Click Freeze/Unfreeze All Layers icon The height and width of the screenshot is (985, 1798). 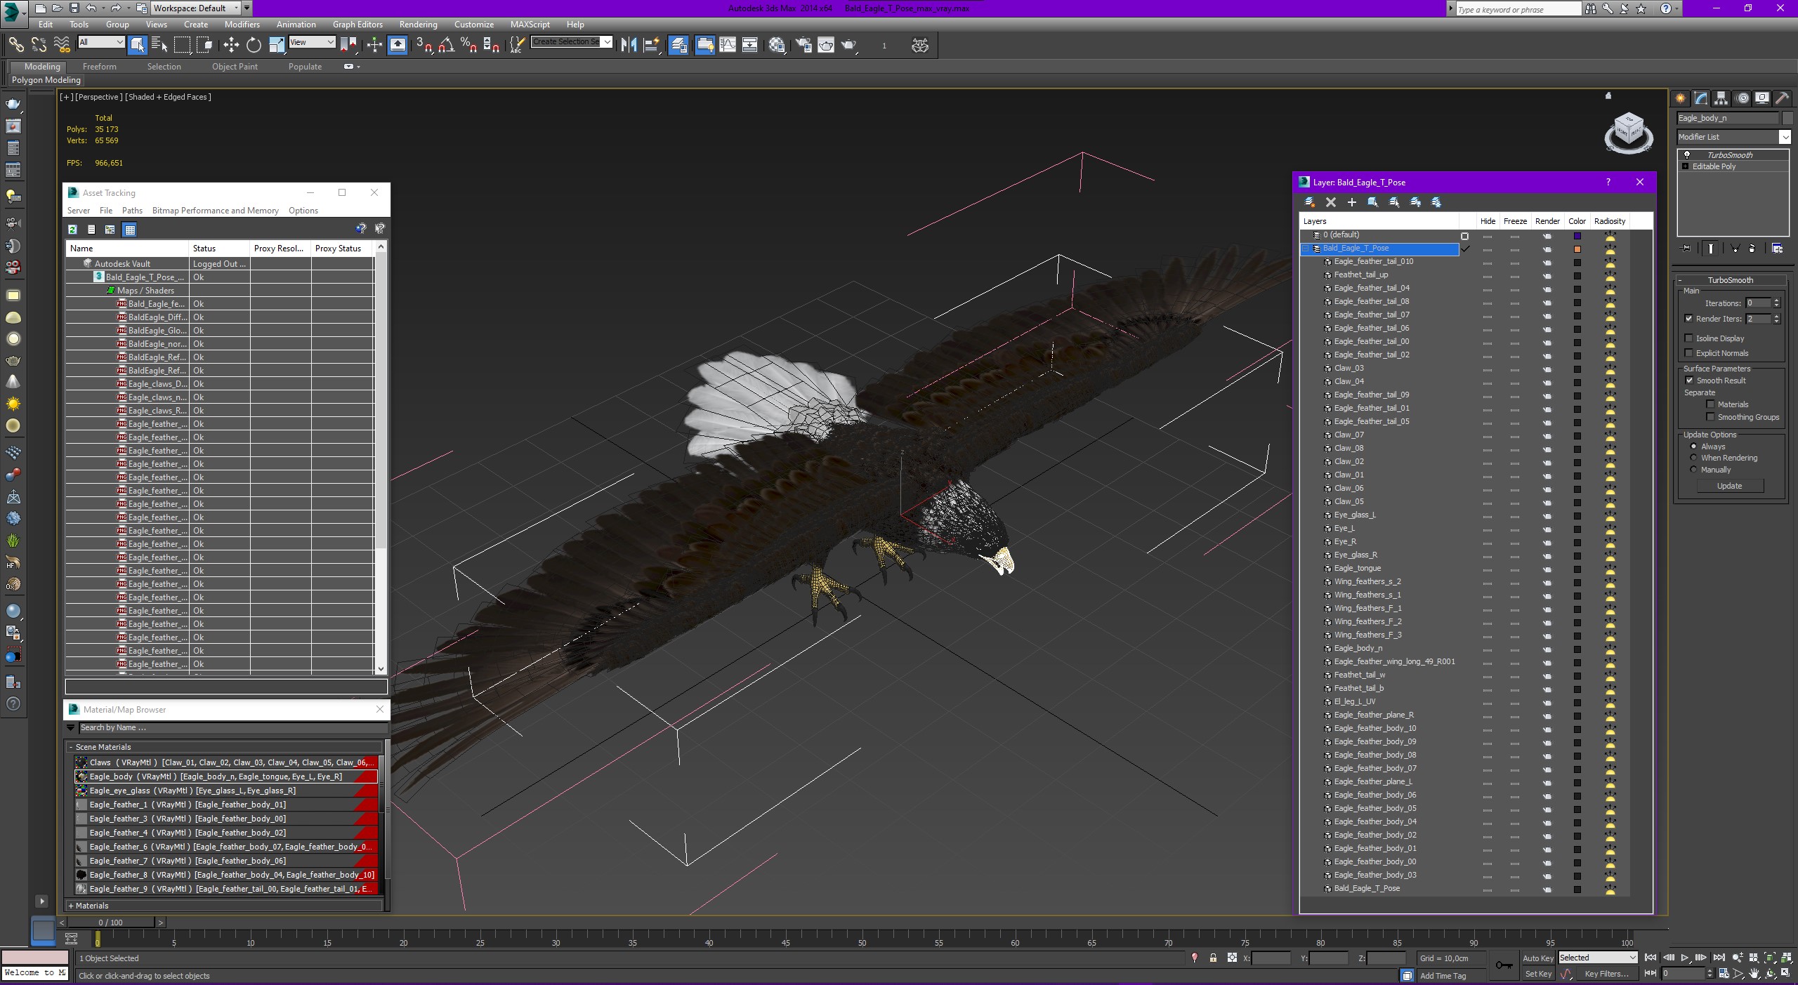pos(1436,202)
